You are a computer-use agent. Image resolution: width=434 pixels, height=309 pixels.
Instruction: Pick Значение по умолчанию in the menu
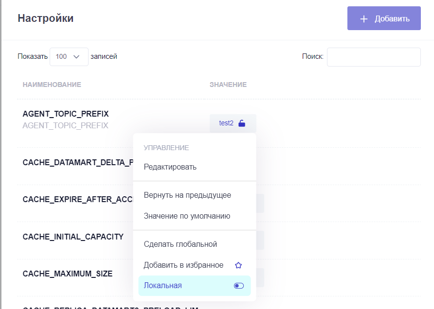coord(187,216)
